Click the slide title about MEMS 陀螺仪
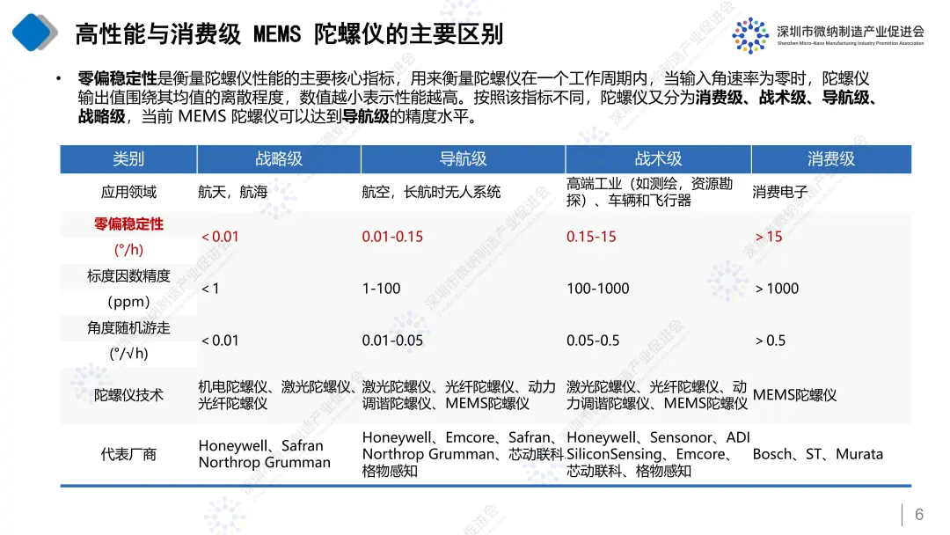The image size is (950, 535). click(289, 34)
